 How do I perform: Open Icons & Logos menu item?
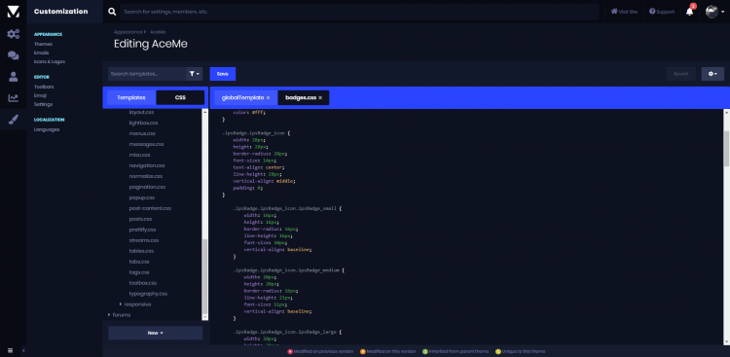tap(50, 61)
